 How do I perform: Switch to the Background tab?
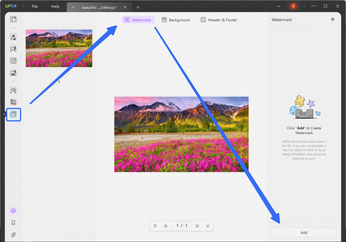tap(176, 20)
